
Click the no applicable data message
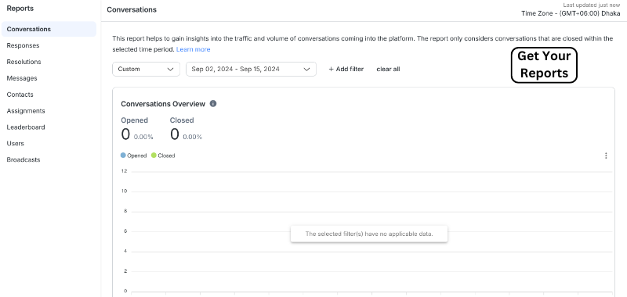point(369,234)
